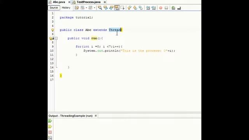The height and width of the screenshot is (140, 249).
Task: Click the 'for(int i =0; i <7;i++){' line
Action: [x=99, y=47]
